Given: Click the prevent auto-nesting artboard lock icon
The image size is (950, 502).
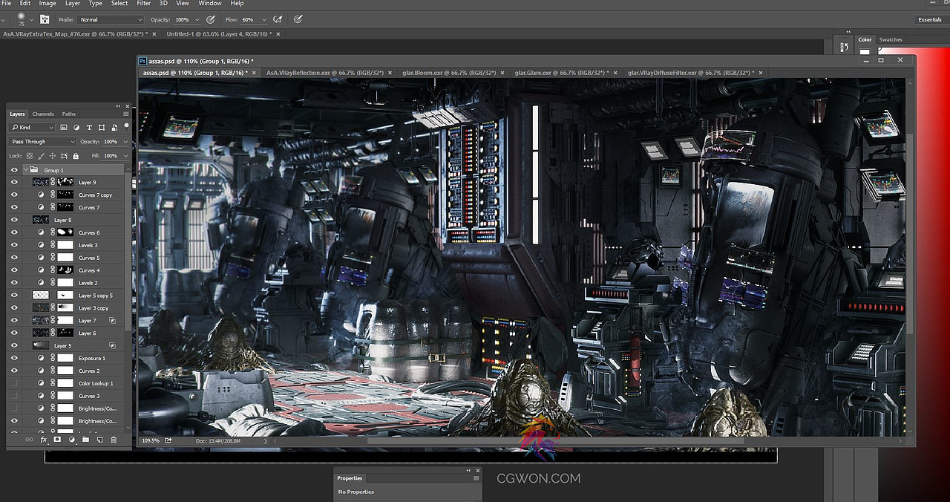Looking at the screenshot, I should coord(65,156).
